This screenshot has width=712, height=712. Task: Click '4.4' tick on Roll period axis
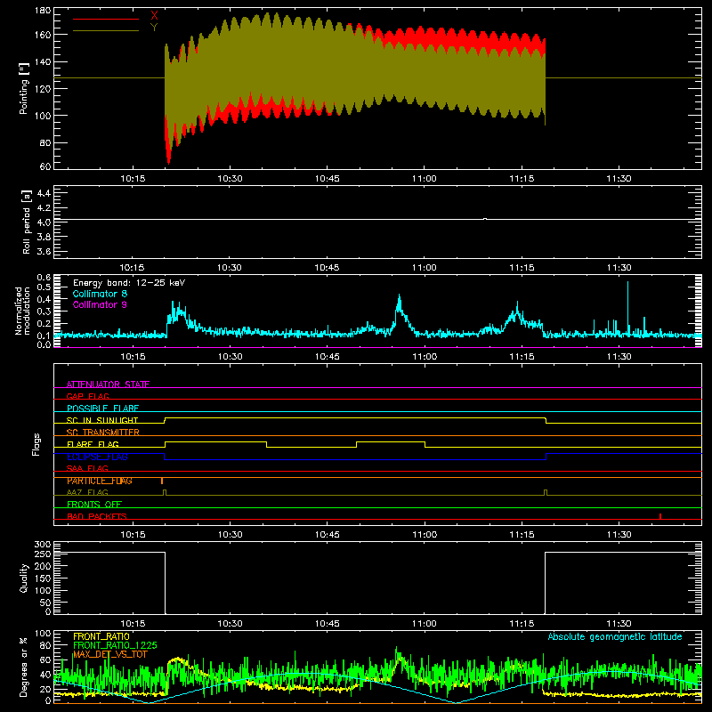coord(44,193)
